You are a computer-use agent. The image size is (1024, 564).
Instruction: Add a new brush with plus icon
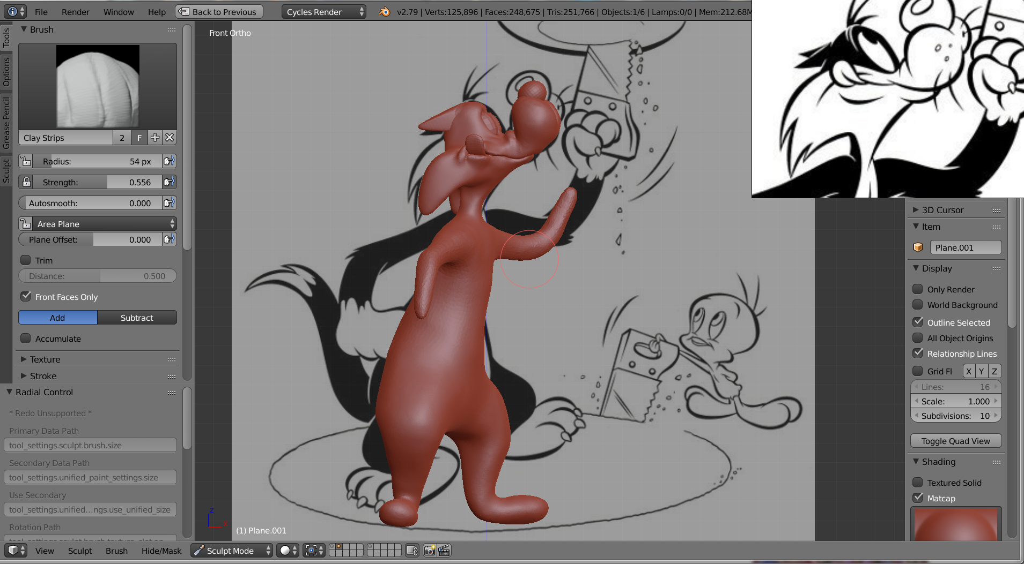coord(155,138)
